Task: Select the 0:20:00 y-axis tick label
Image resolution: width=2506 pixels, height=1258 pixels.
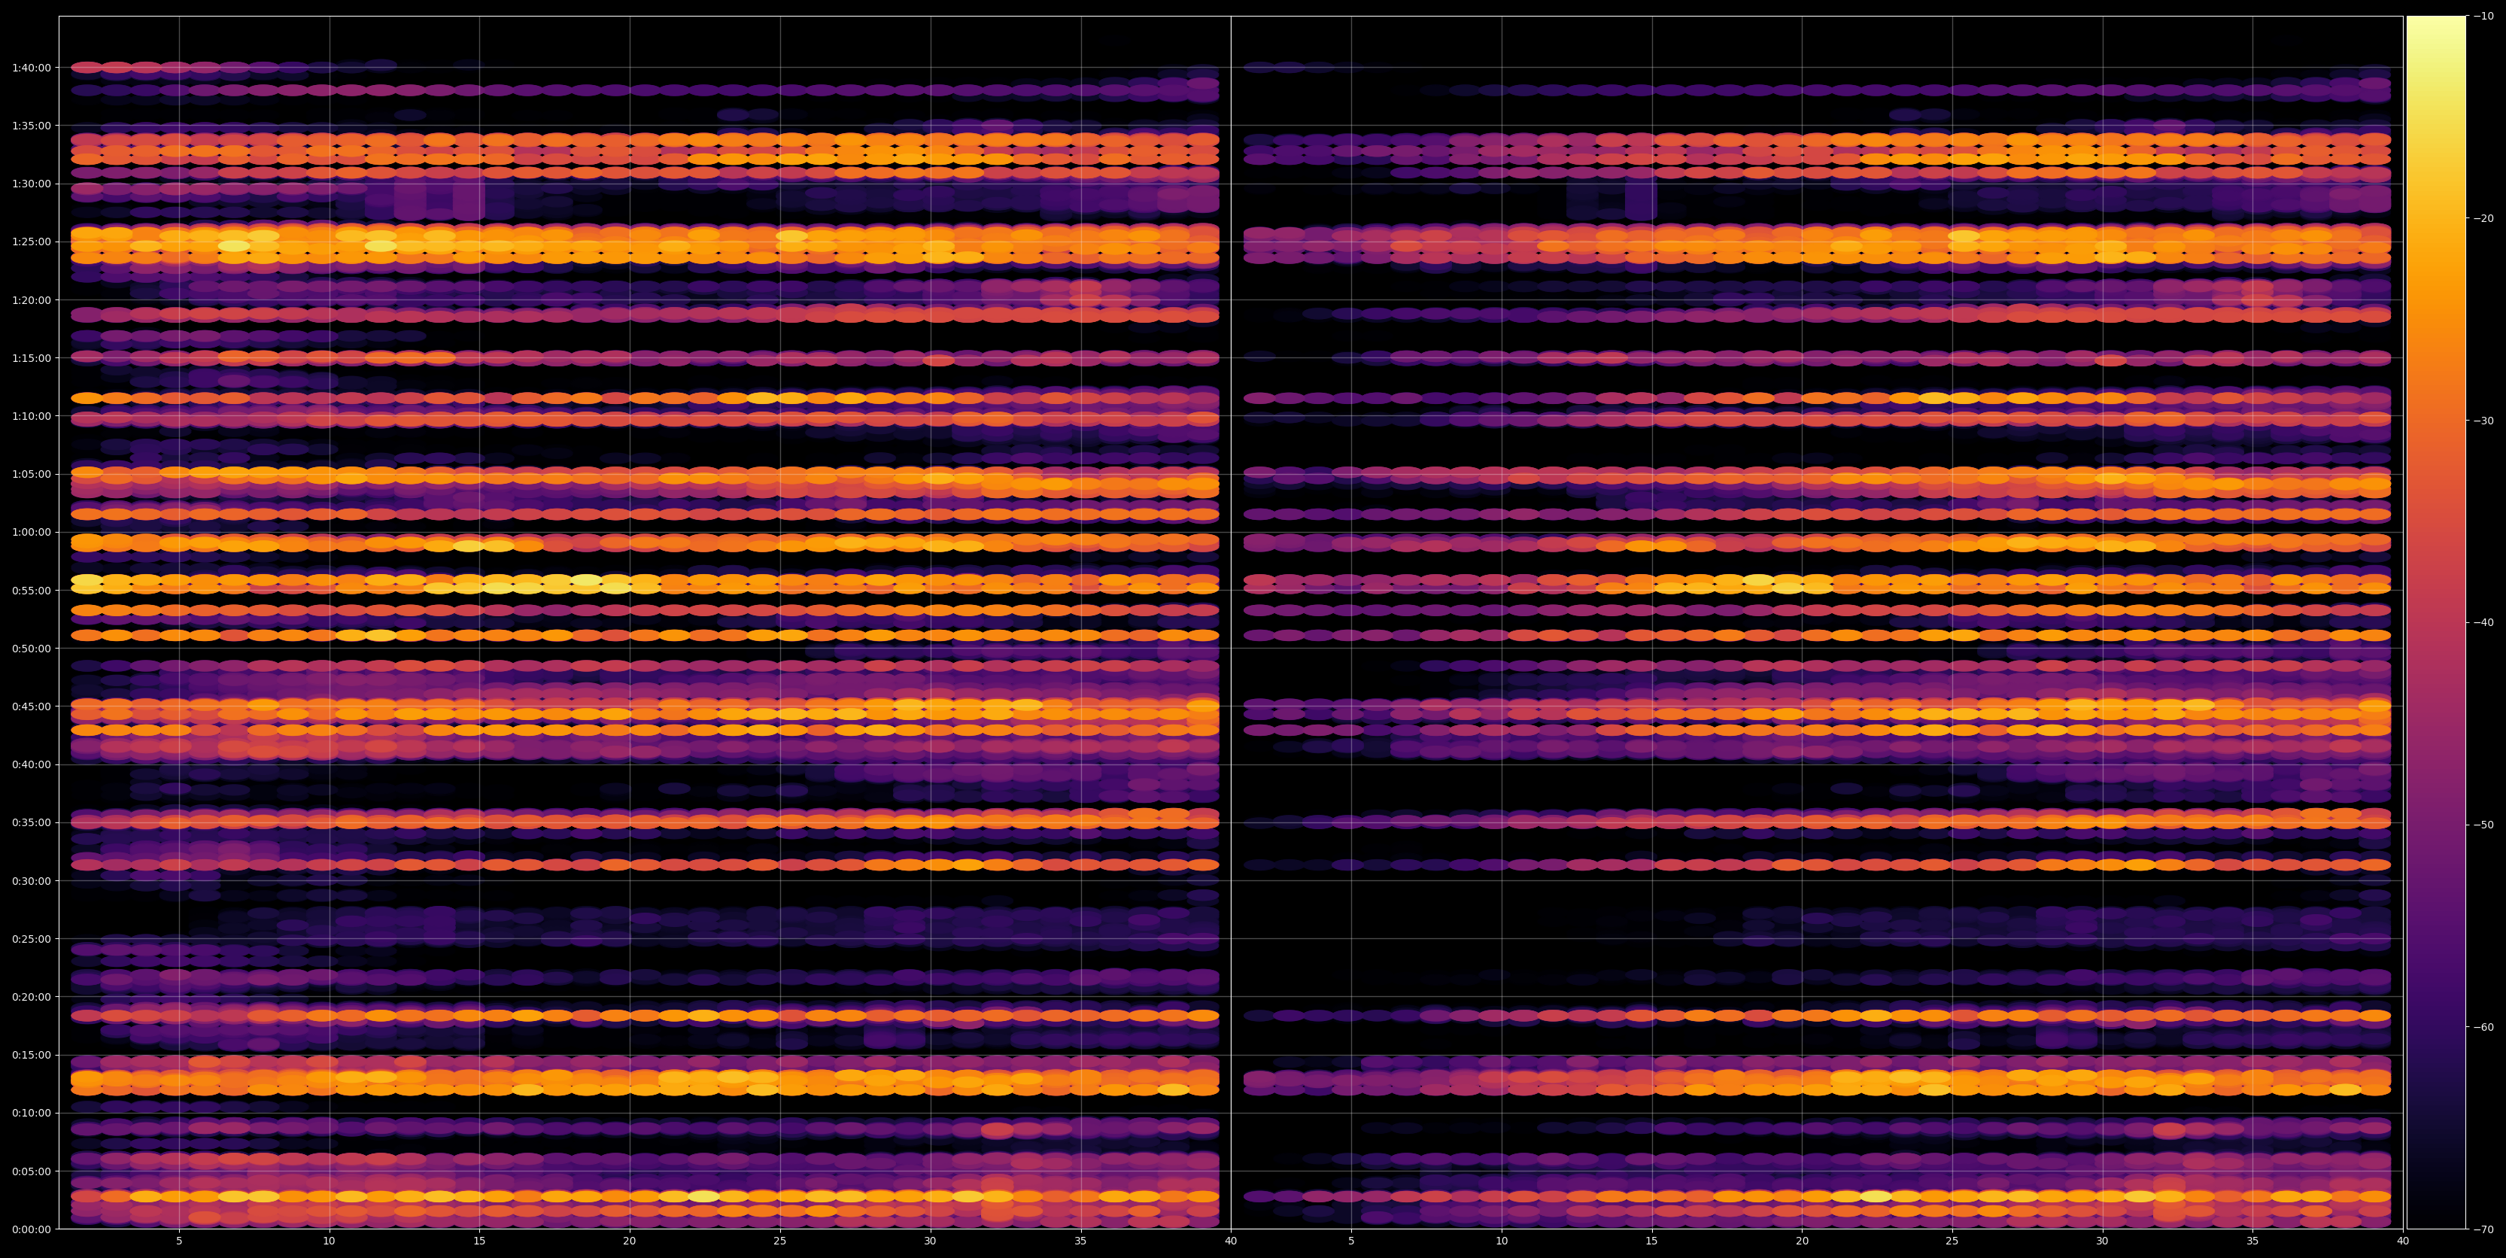Action: tap(31, 996)
